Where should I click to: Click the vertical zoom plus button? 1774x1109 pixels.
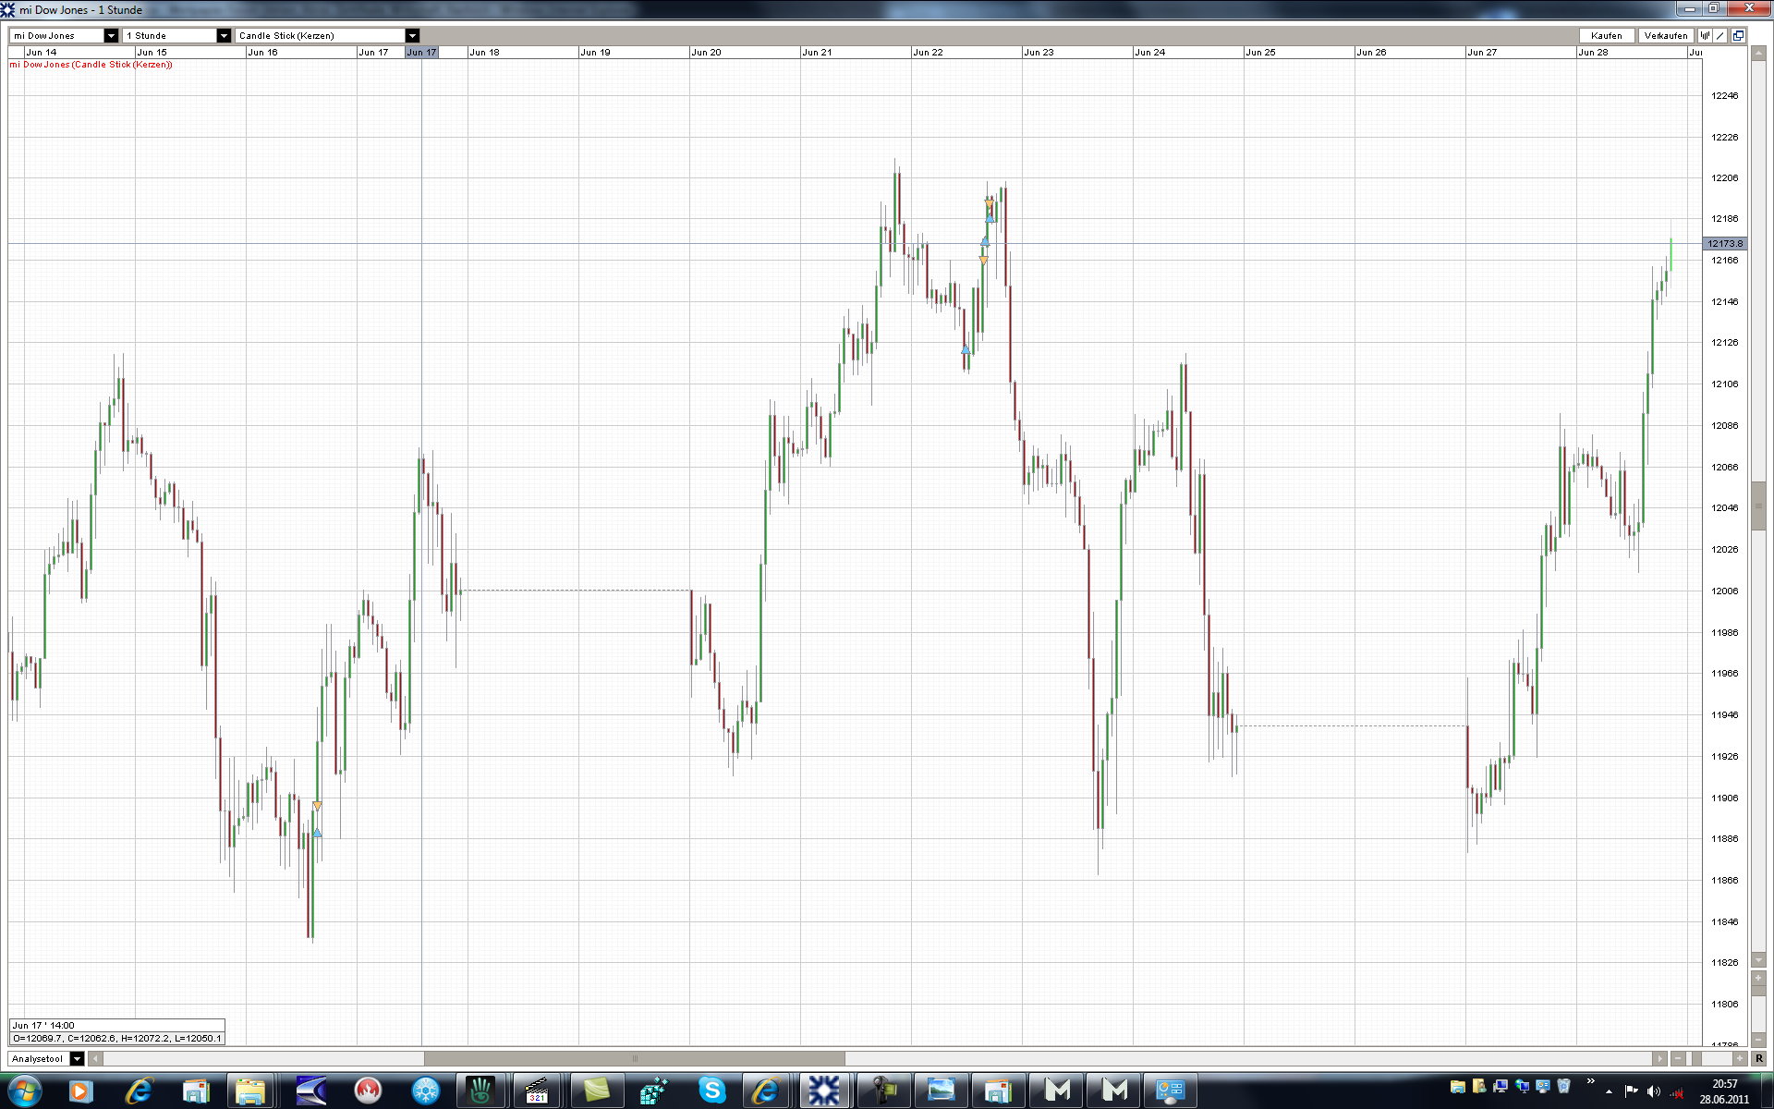pos(1758,978)
